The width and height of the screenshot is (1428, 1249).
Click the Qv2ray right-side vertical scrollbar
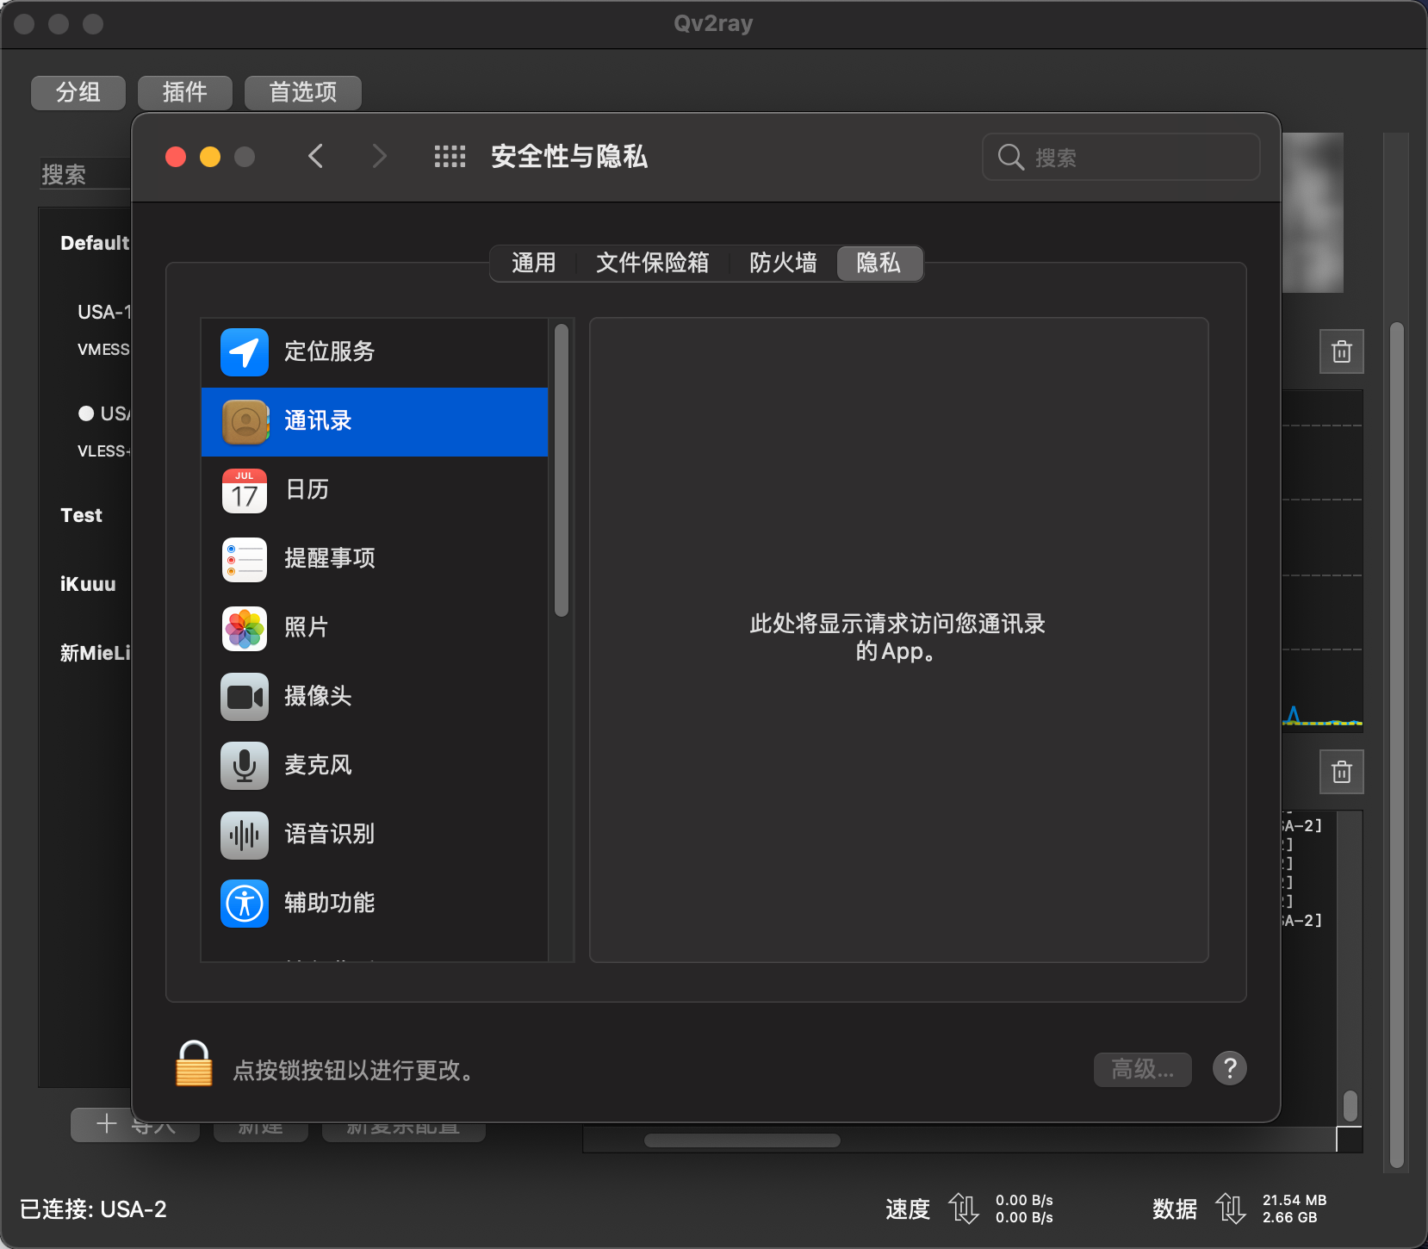[x=1397, y=745]
